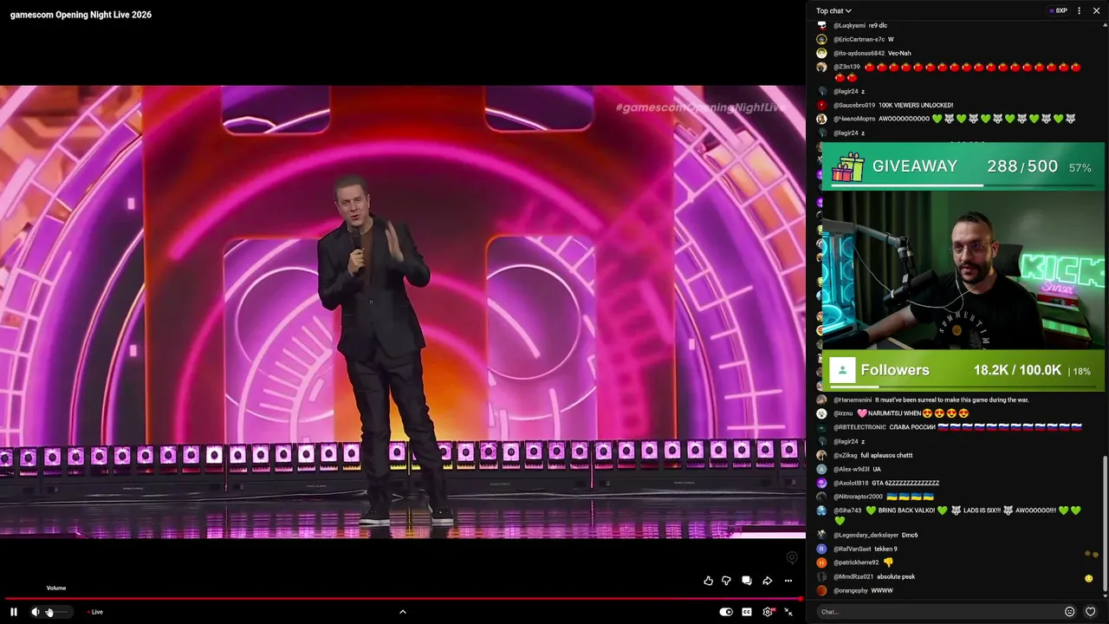Open @MmdRza021 avatar in chat
This screenshot has width=1109, height=624.
click(821, 576)
